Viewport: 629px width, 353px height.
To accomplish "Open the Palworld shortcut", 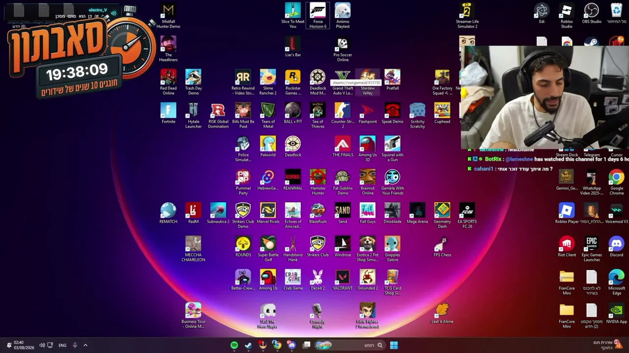I will tap(268, 147).
